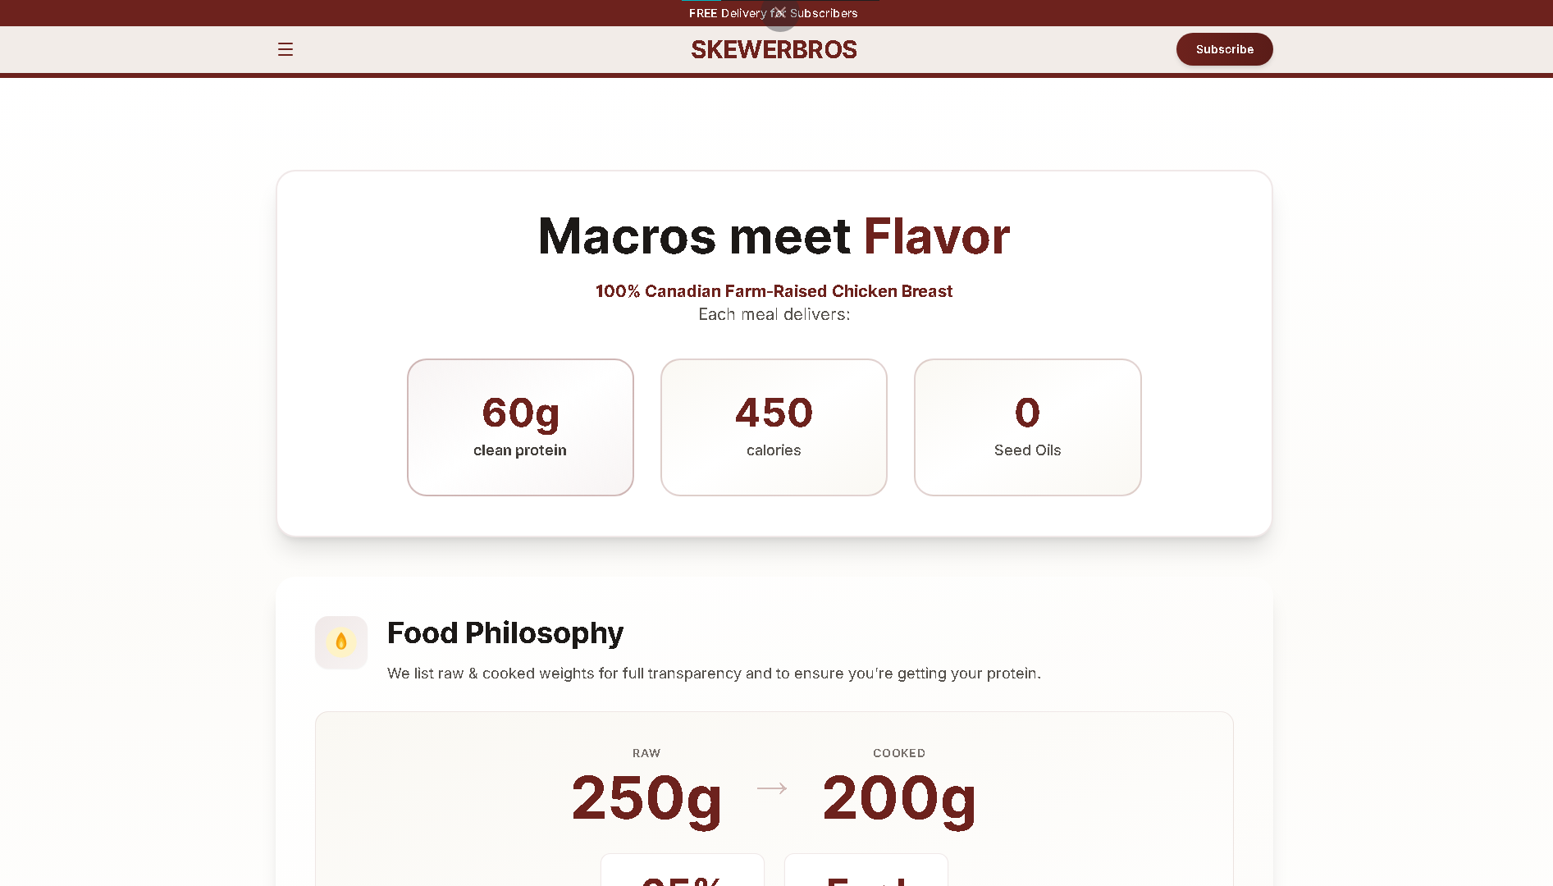
Task: Click the "Each meal delivers:" text
Action: tap(774, 314)
